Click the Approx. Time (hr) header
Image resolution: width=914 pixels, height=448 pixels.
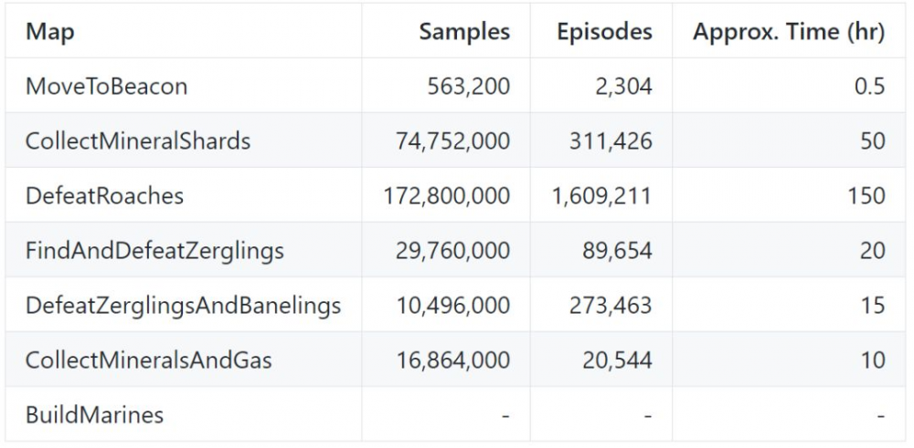click(x=789, y=32)
